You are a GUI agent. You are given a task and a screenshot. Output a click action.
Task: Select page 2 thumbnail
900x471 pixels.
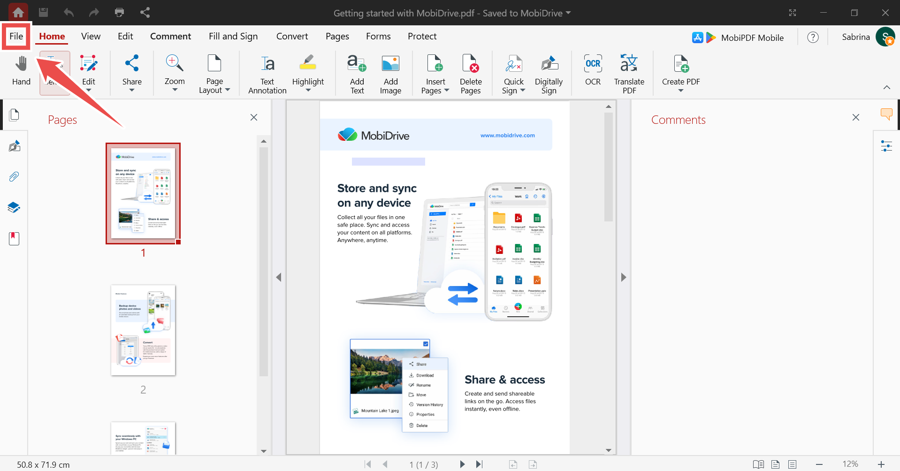143,330
